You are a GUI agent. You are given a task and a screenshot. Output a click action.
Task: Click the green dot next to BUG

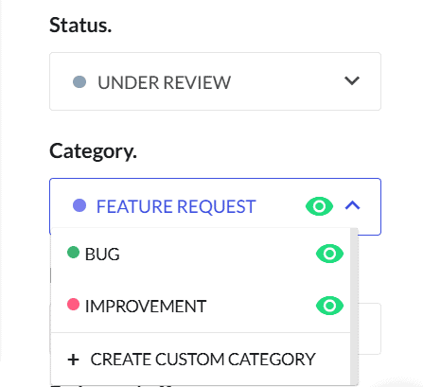point(73,253)
